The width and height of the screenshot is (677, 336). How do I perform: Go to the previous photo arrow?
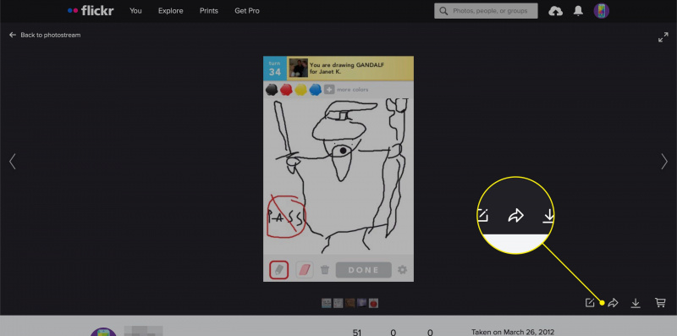(13, 162)
